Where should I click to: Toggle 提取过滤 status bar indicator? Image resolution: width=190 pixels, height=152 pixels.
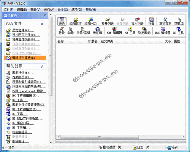click(110, 147)
